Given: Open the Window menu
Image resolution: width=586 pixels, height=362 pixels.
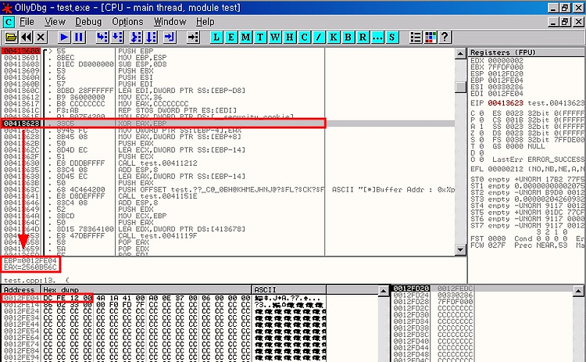Looking at the screenshot, I should point(170,22).
